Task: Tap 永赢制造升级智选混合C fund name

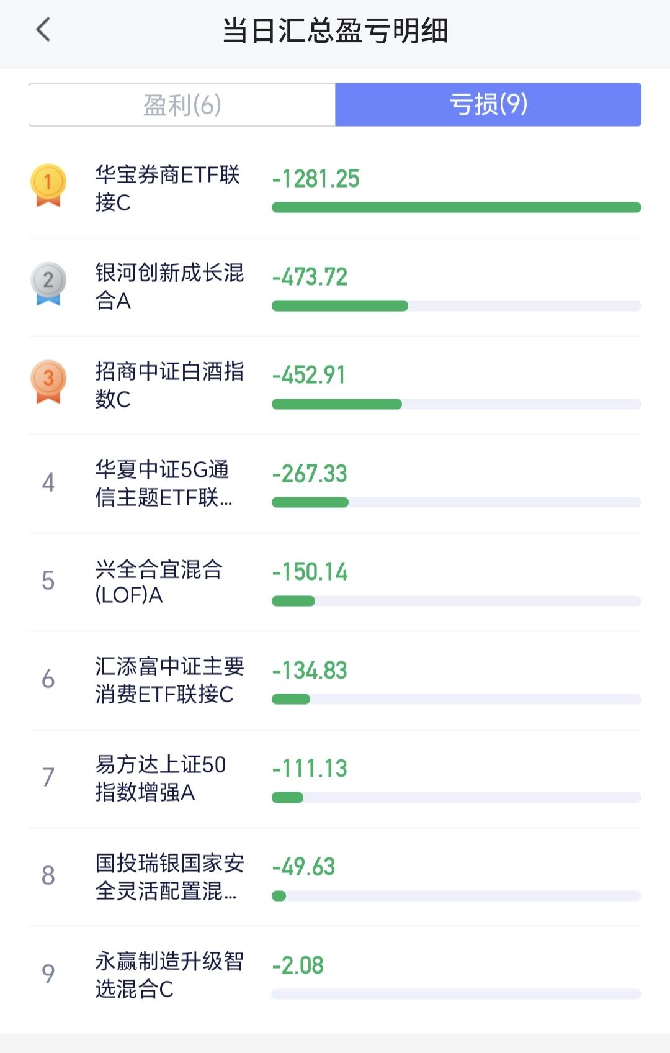Action: [x=169, y=975]
